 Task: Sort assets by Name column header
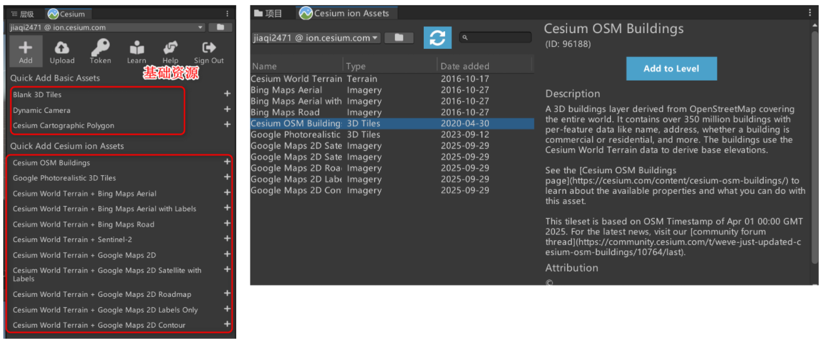point(297,66)
